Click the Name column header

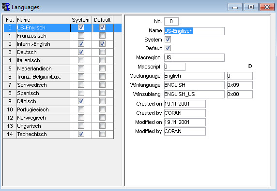pyautogui.click(x=43, y=20)
